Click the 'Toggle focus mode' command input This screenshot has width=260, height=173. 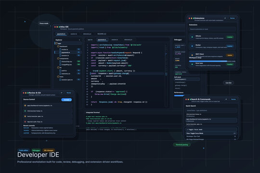[211, 129]
